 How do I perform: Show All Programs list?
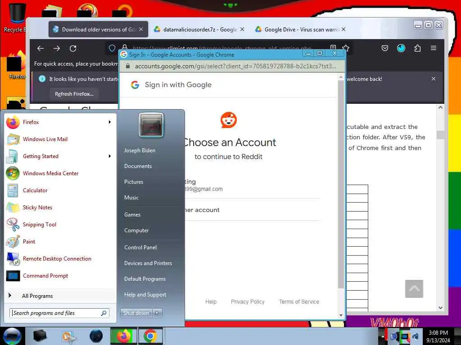[60, 296]
